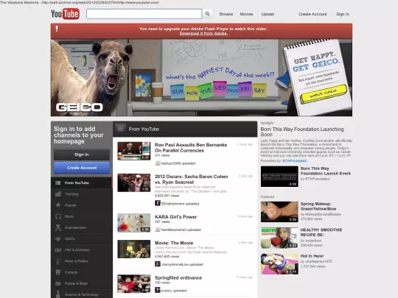This screenshot has height=298, width=398.
Task: Open the Springfiled ordinance video title
Action: coord(178,277)
